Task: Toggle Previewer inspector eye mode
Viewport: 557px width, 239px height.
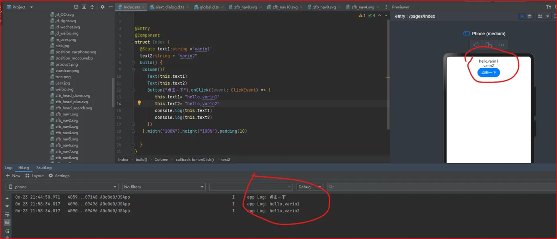Action: pyautogui.click(x=522, y=16)
